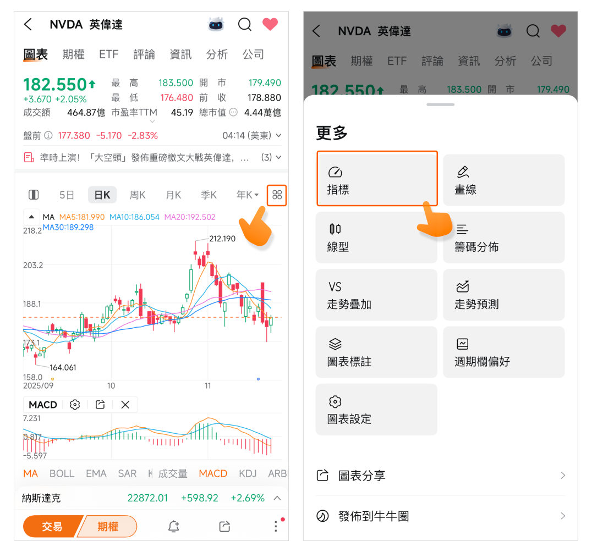
Task: Open the 圖表設定 chart settings tile
Action: point(376,410)
